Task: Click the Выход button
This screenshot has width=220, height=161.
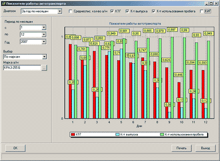Action: [x=206, y=148]
